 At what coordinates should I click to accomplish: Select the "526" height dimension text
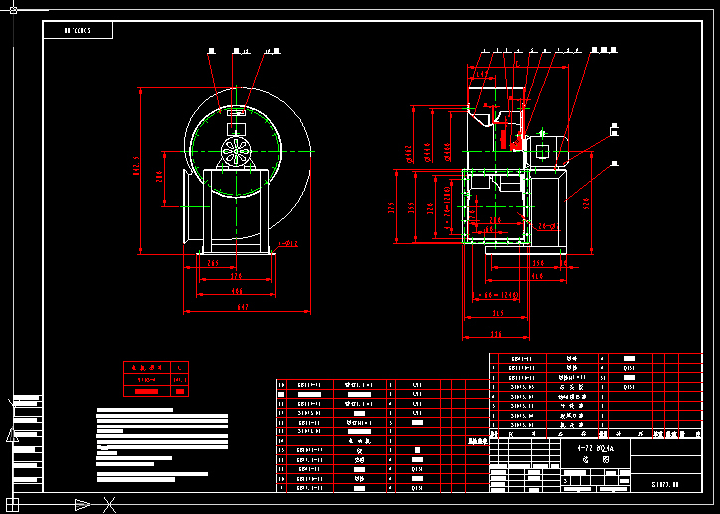586,203
